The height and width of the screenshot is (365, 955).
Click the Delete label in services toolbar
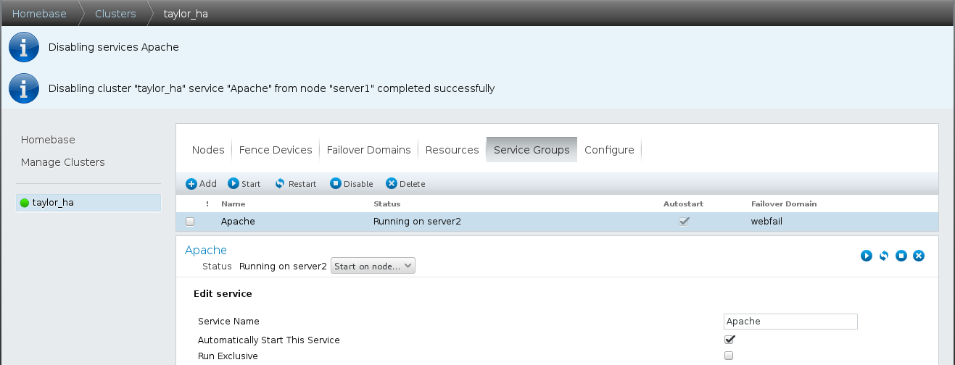click(x=413, y=184)
